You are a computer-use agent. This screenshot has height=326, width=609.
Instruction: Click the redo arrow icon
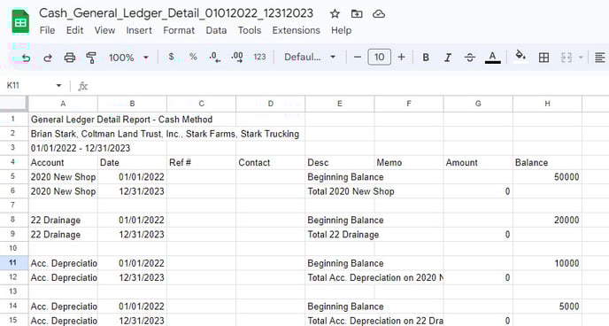(x=48, y=58)
